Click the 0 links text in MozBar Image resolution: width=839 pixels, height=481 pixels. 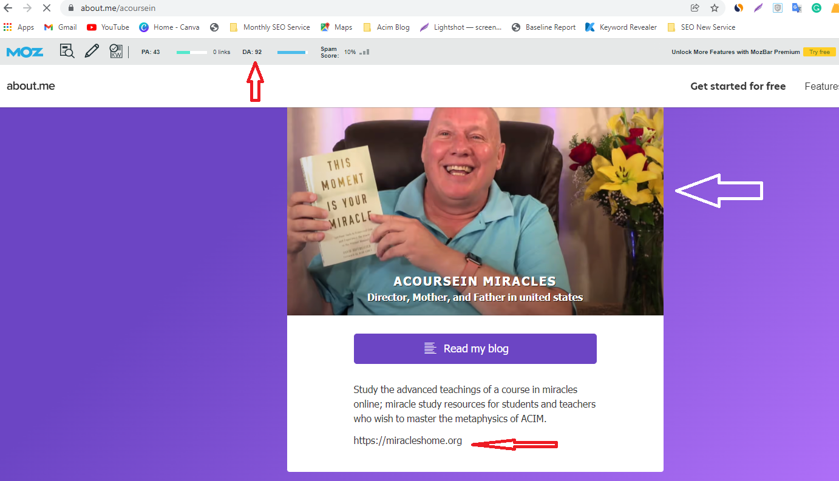pos(222,52)
